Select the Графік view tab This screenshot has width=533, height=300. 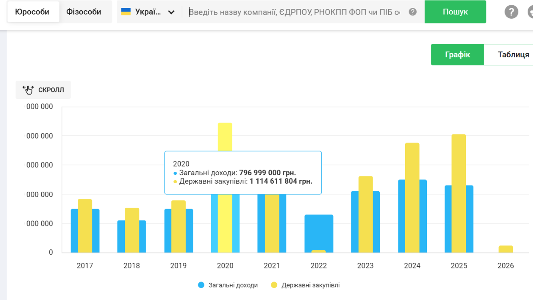[457, 55]
